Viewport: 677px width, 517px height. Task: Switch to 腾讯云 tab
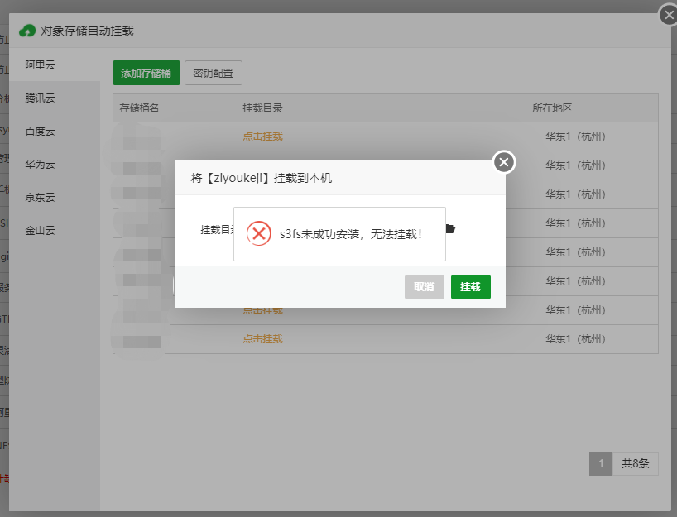[55, 98]
